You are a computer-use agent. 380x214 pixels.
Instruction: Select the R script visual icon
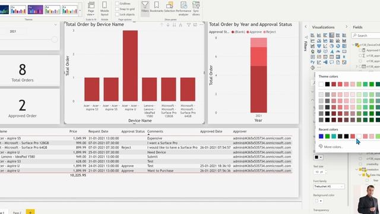344,57
